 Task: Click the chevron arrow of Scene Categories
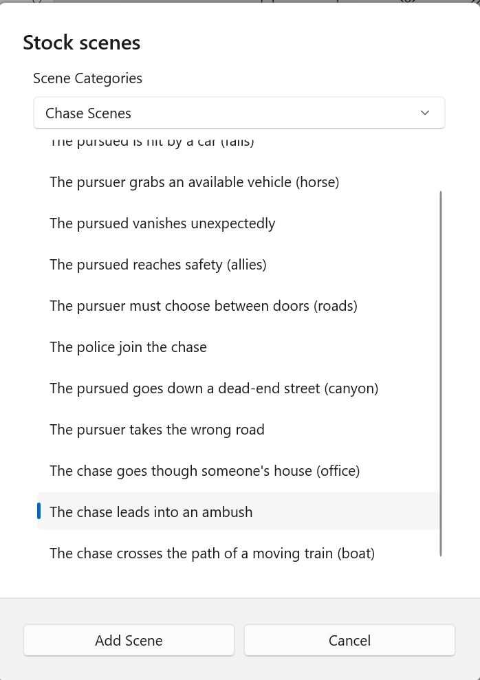(425, 113)
